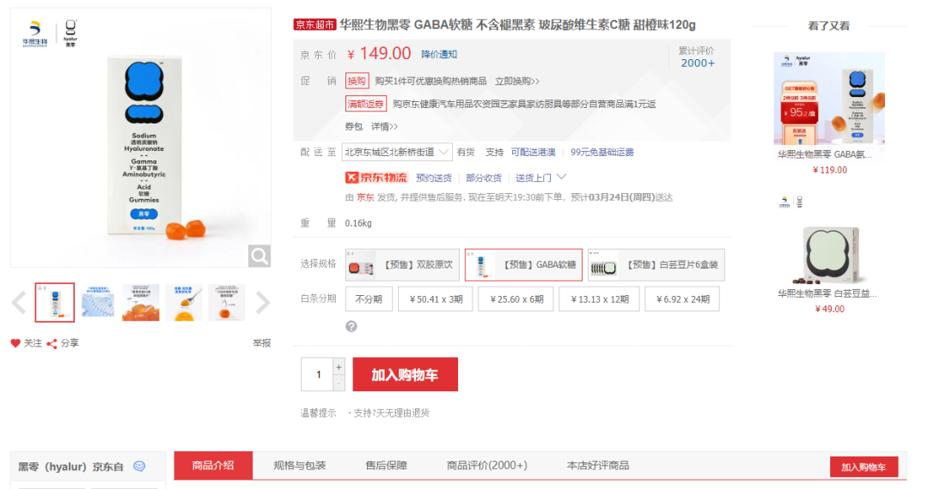Open the 本店好评商品 tab
928x489 pixels.
(598, 465)
